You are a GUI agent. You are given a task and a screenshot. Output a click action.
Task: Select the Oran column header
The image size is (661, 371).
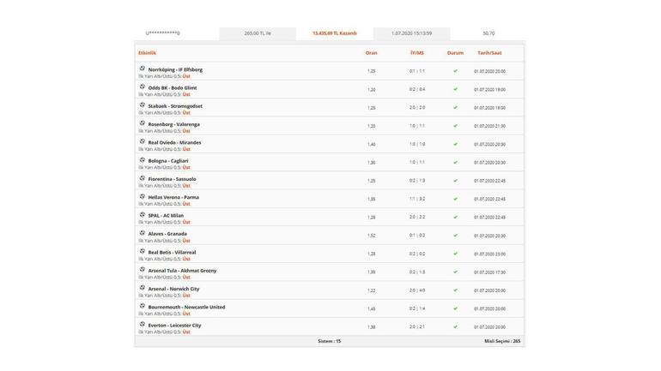[372, 53]
